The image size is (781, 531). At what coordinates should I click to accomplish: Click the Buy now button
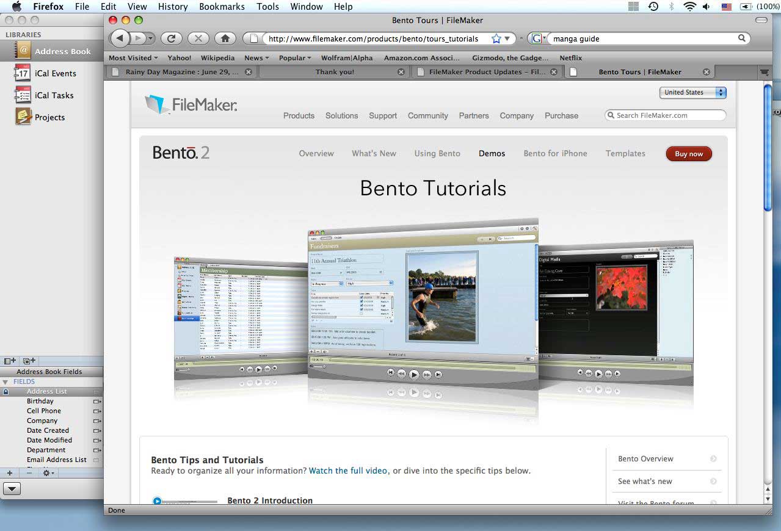coord(689,154)
